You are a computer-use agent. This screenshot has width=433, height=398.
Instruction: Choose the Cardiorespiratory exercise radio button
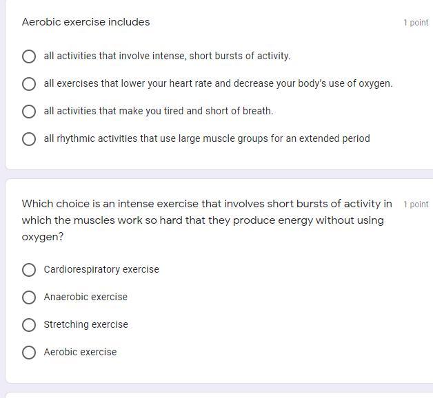(29, 270)
